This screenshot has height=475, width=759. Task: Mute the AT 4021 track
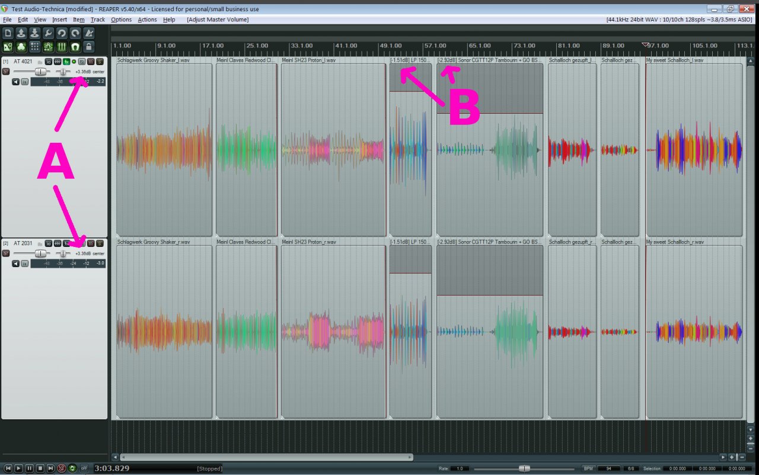(91, 62)
